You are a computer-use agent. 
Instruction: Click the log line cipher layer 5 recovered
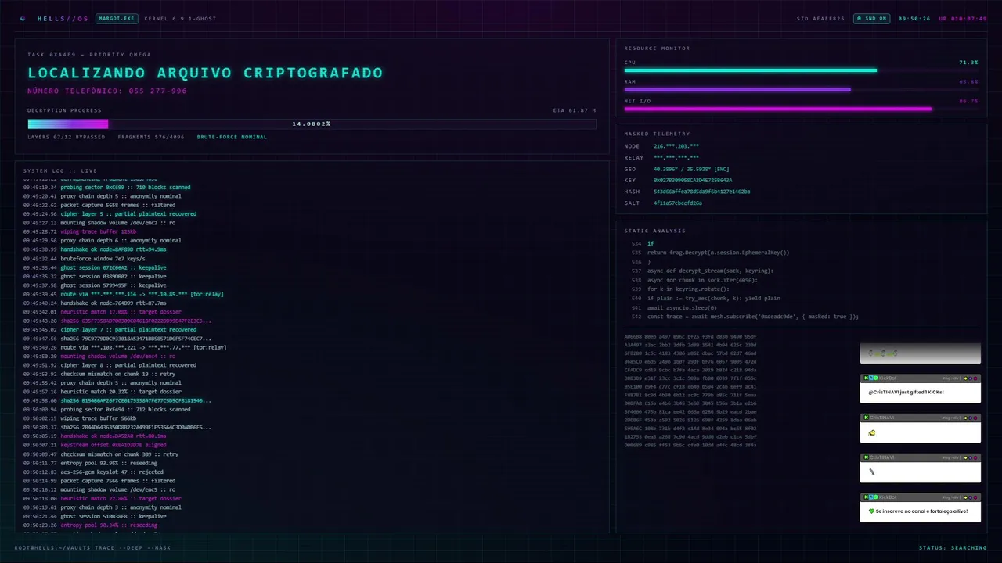click(x=110, y=213)
